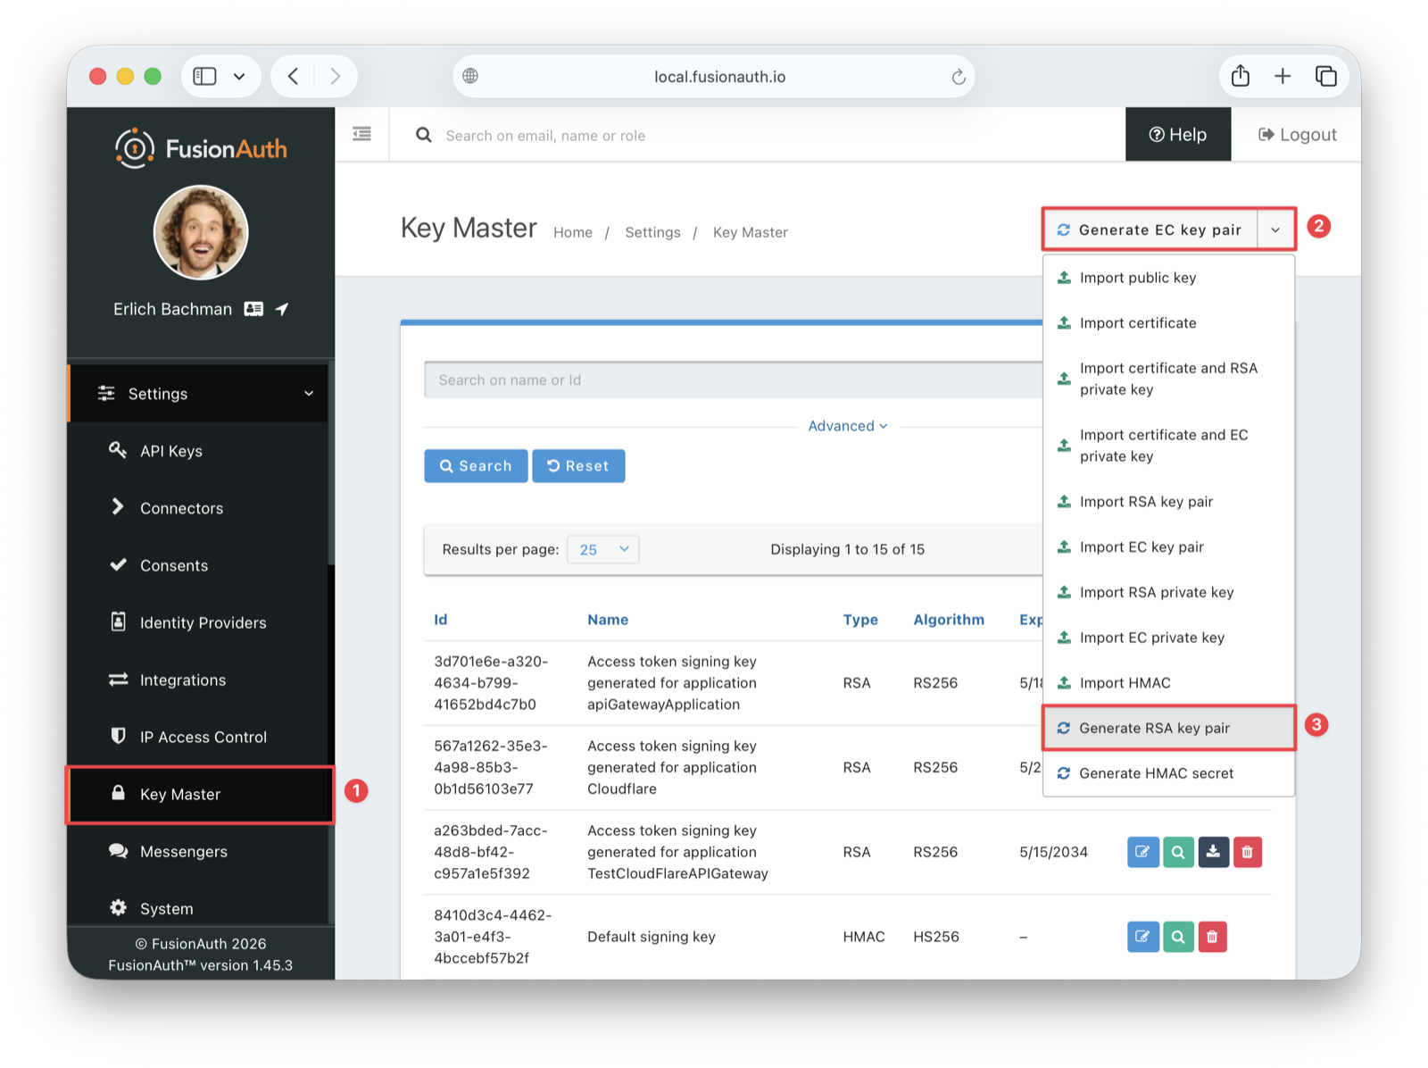Edit the Default signing key with pencil icon

(1142, 936)
